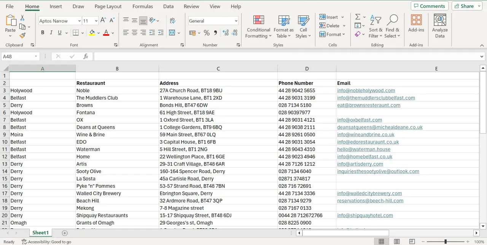Expand the Name Box dropdown arrow
The width and height of the screenshot is (487, 245).
[36, 57]
